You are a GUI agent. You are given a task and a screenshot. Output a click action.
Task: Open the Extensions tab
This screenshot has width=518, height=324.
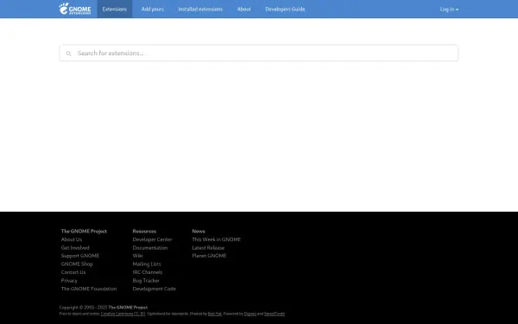(x=115, y=9)
